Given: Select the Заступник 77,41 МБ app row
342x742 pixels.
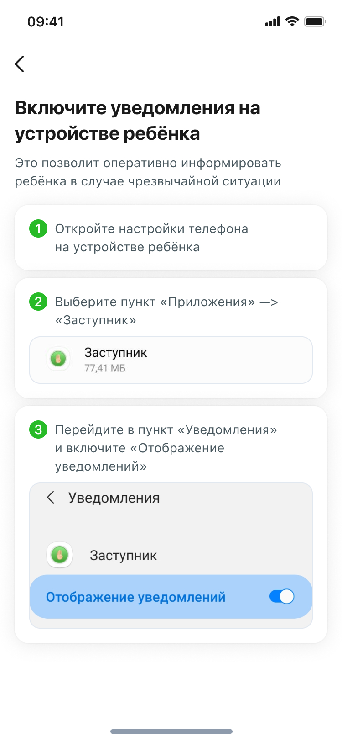Looking at the screenshot, I should click(x=171, y=360).
